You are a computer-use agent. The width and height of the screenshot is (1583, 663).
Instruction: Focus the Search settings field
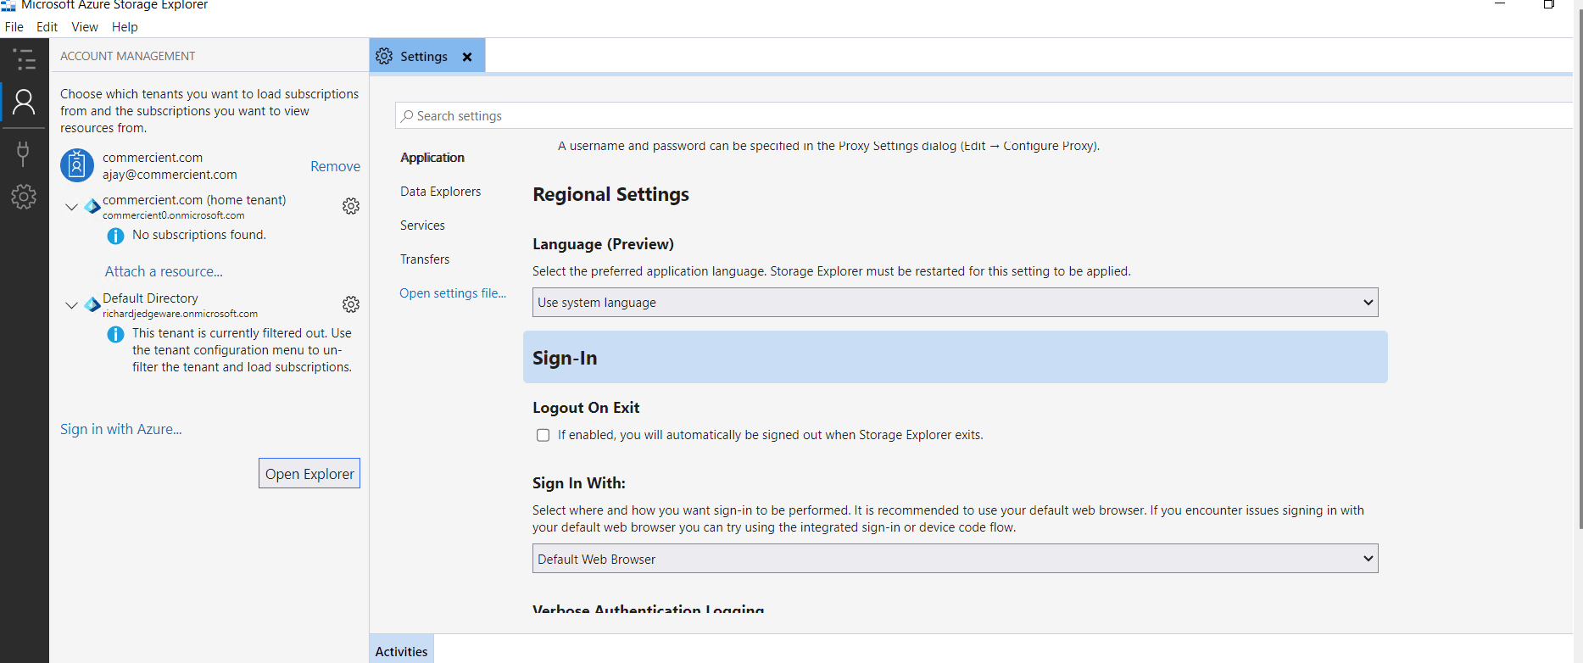[984, 116]
